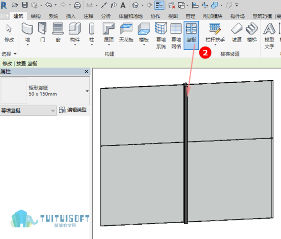Select the 天花板 Ceiling tool
Image resolution: width=281 pixels, height=239 pixels.
tap(126, 33)
